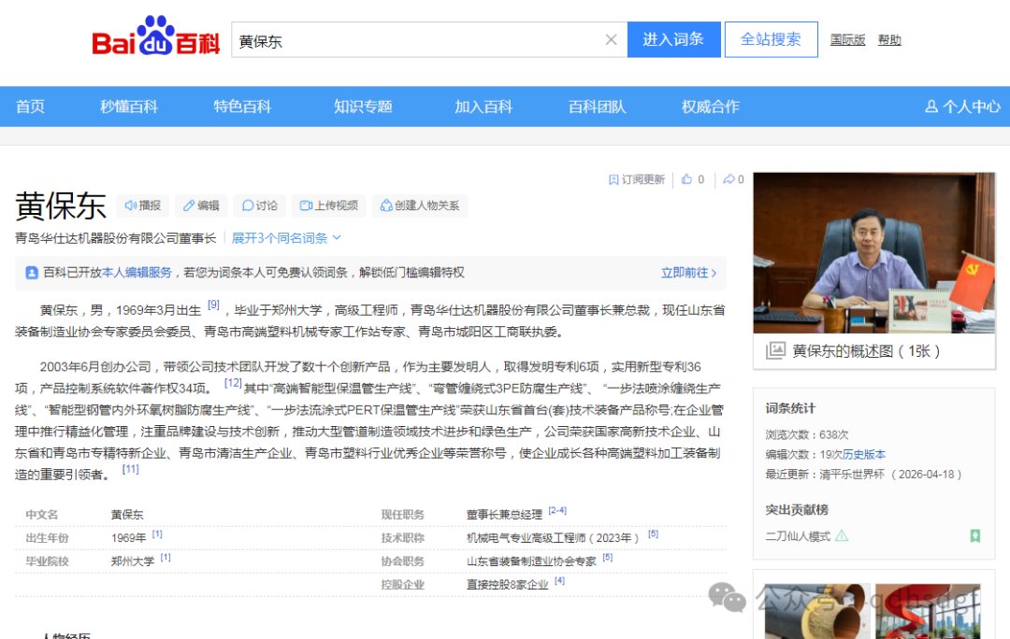Open the 秒懂百科 nav tab
This screenshot has width=1010, height=639.
[129, 106]
